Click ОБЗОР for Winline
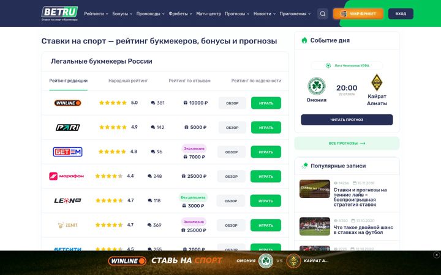The image size is (441, 275). coord(232,103)
